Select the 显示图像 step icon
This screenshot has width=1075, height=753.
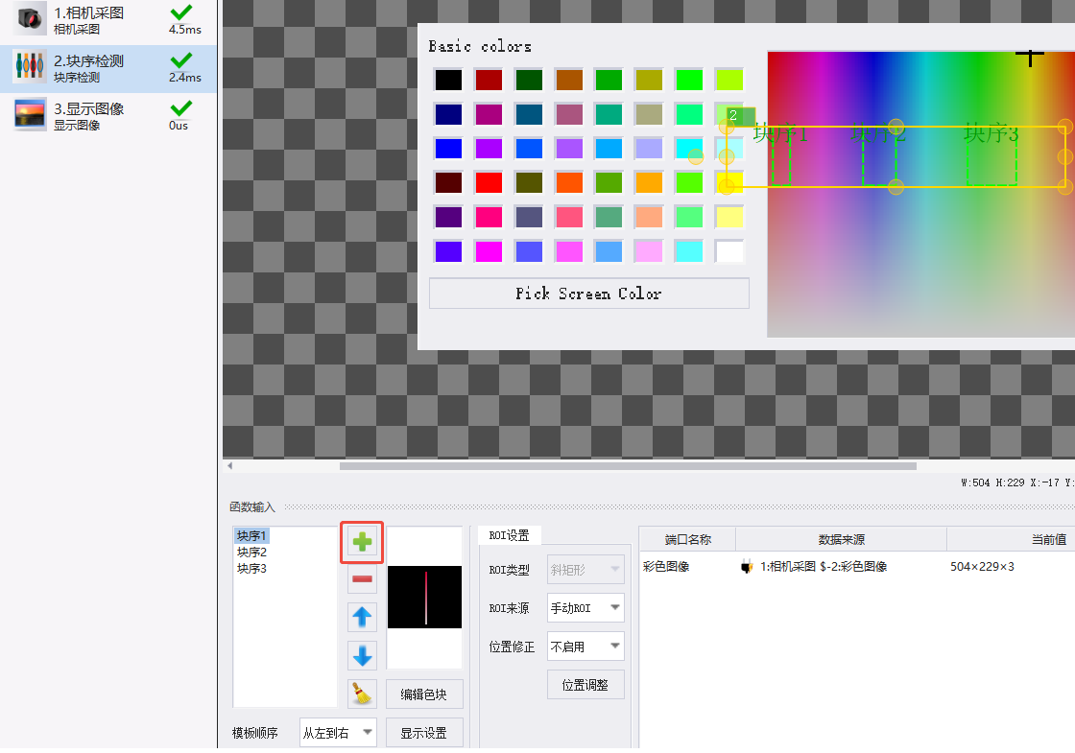(x=30, y=114)
